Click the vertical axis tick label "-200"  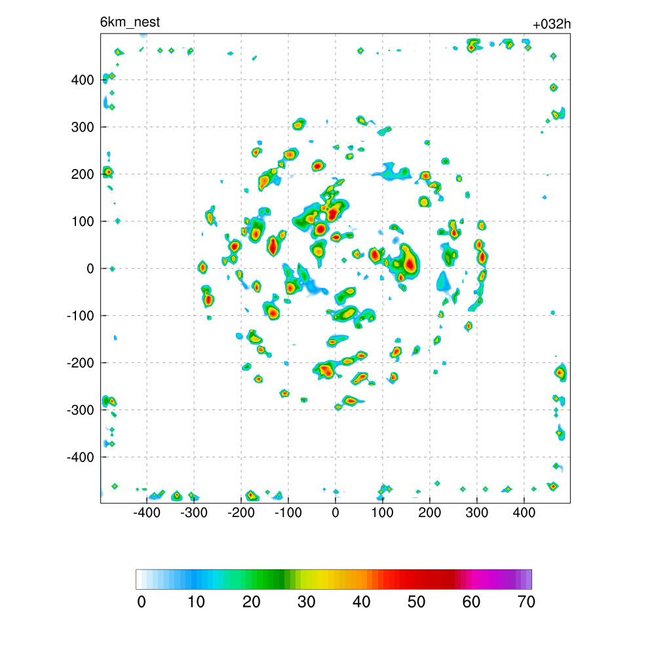click(81, 363)
